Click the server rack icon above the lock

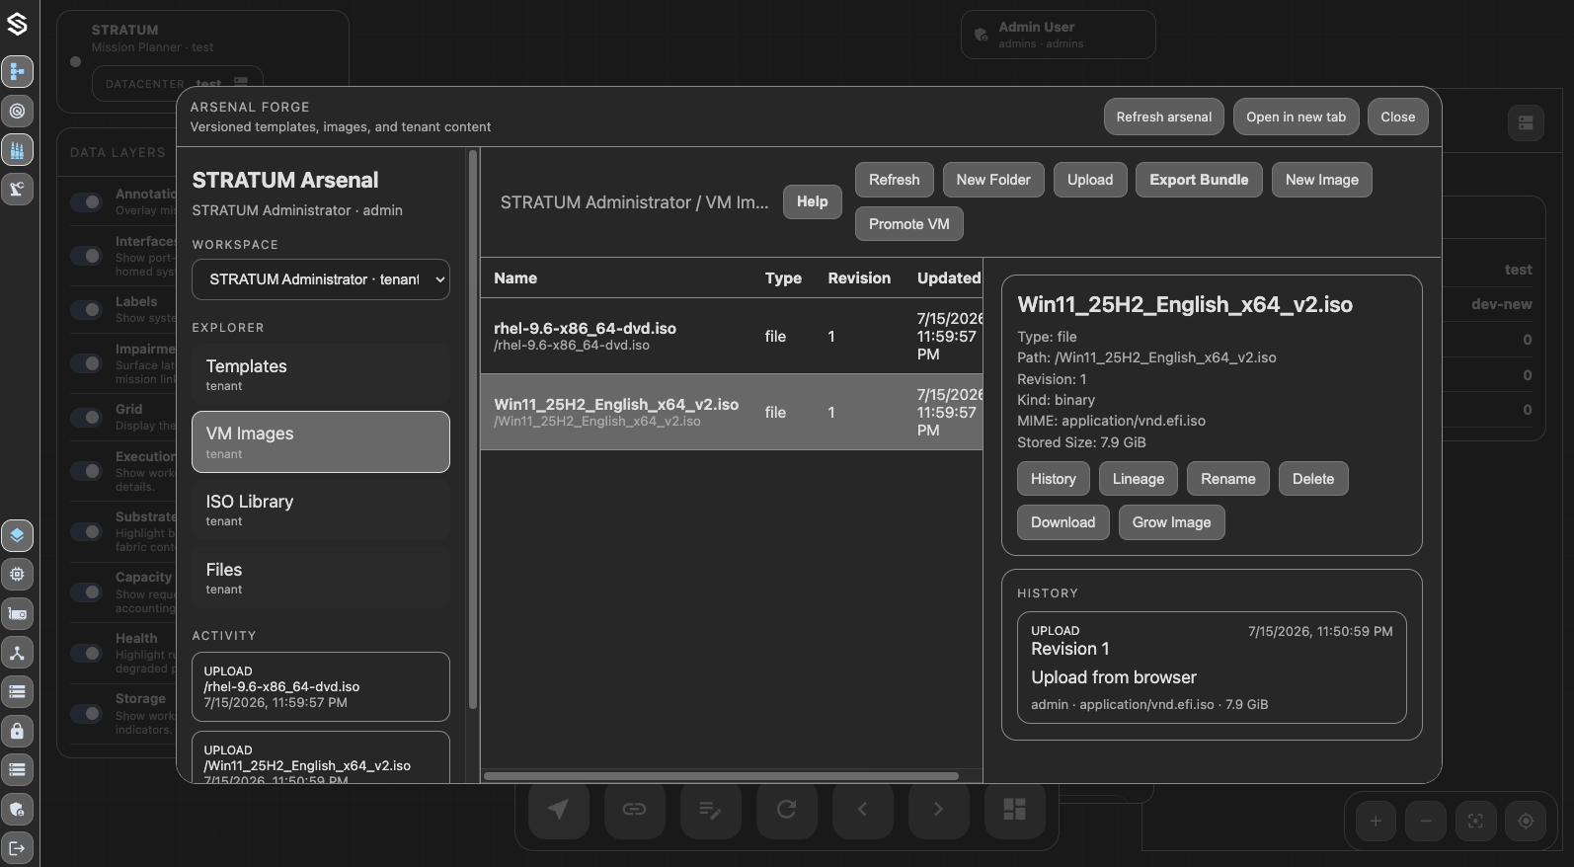click(x=17, y=691)
